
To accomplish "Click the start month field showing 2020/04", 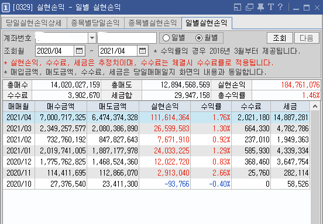I will [54, 51].
